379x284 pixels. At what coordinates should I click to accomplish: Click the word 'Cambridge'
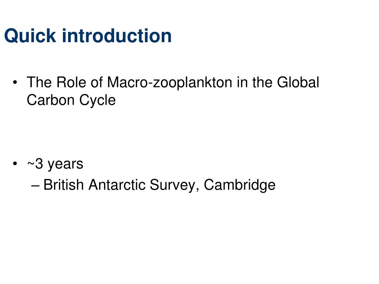[239, 185]
